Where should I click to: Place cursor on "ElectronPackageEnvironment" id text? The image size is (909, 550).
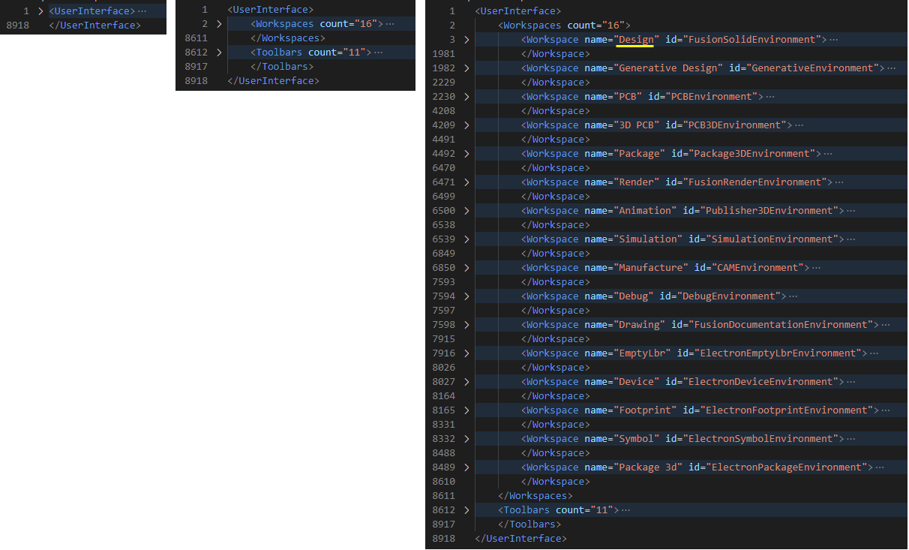pyautogui.click(x=788, y=467)
